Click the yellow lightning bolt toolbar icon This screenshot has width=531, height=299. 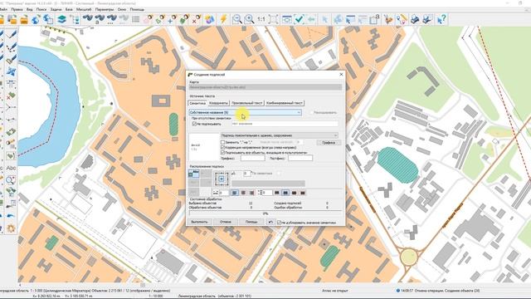point(223,19)
